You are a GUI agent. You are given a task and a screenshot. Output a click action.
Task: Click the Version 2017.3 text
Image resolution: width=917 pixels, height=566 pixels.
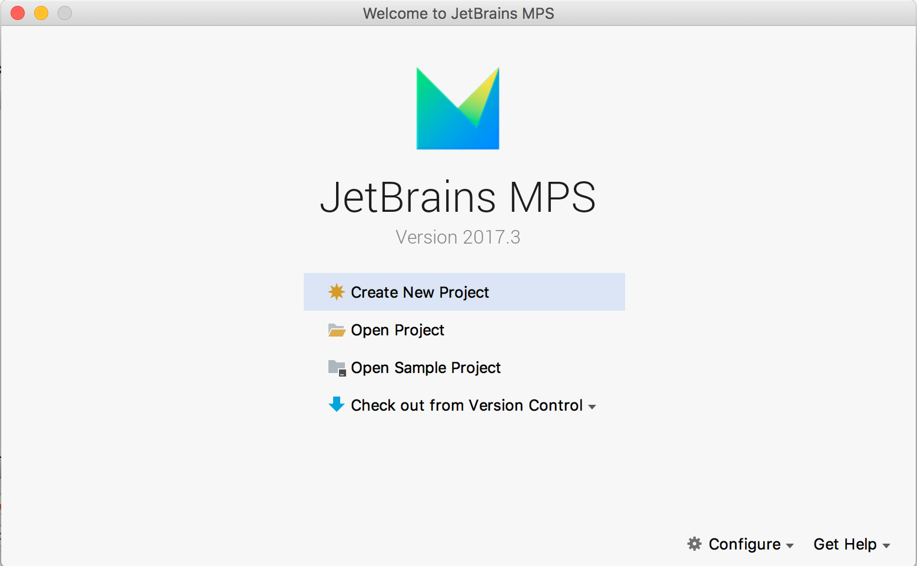[x=458, y=237]
